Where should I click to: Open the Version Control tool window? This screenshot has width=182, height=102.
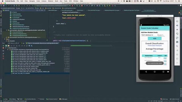click(x=52, y=99)
